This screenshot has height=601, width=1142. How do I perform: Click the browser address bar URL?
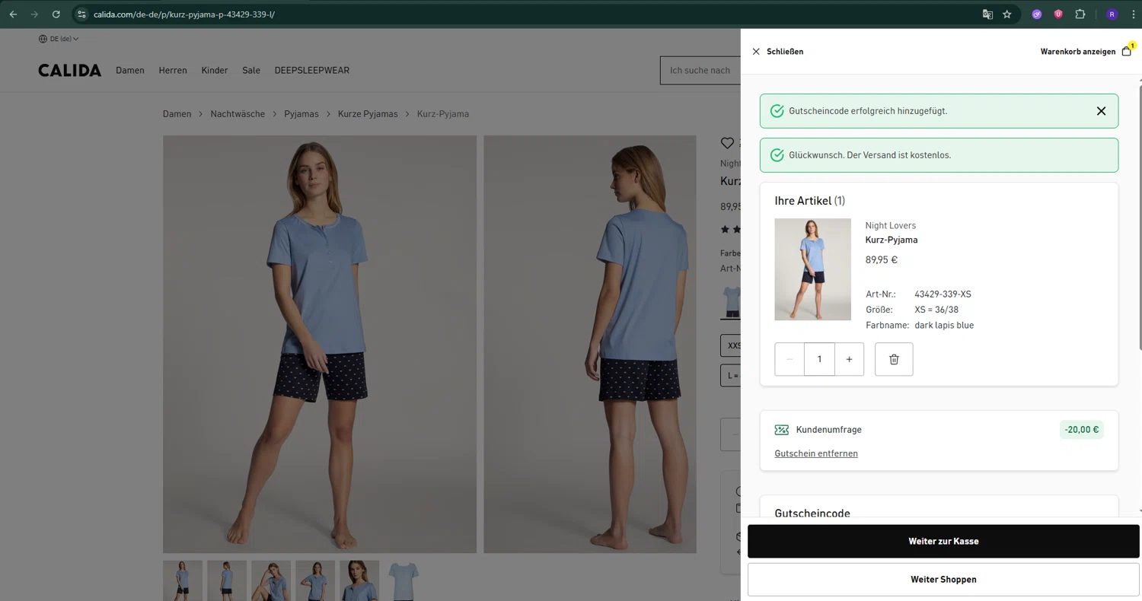[x=184, y=14]
